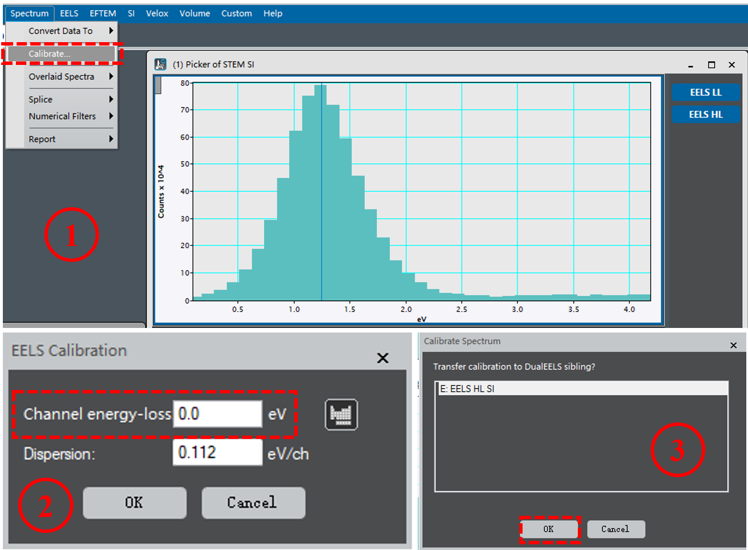The width and height of the screenshot is (748, 550).
Task: Click the Picker of STEM SI window icon
Action: [x=161, y=64]
